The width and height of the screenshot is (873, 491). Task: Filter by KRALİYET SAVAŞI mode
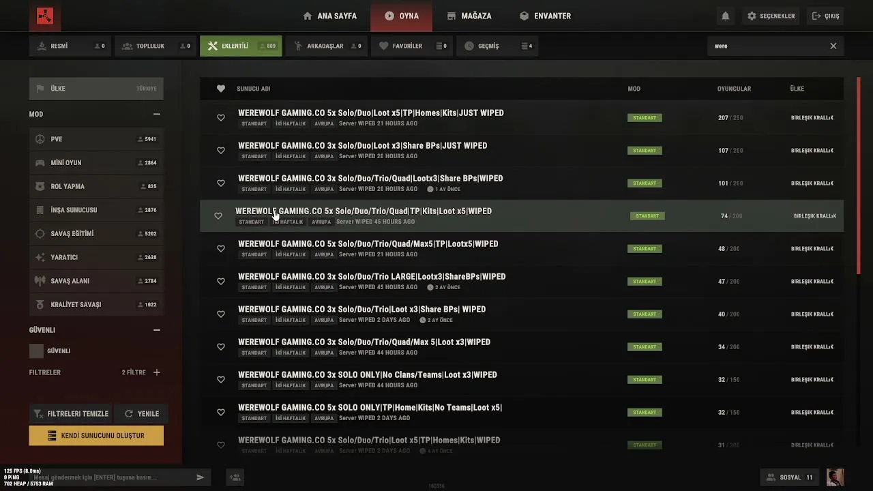pos(96,304)
